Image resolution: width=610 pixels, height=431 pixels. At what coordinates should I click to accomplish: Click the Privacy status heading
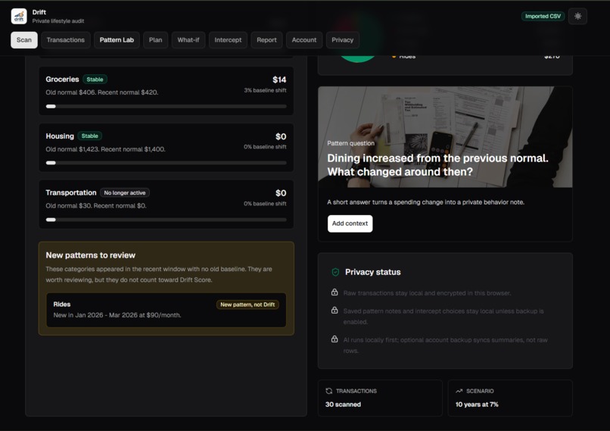tap(372, 272)
